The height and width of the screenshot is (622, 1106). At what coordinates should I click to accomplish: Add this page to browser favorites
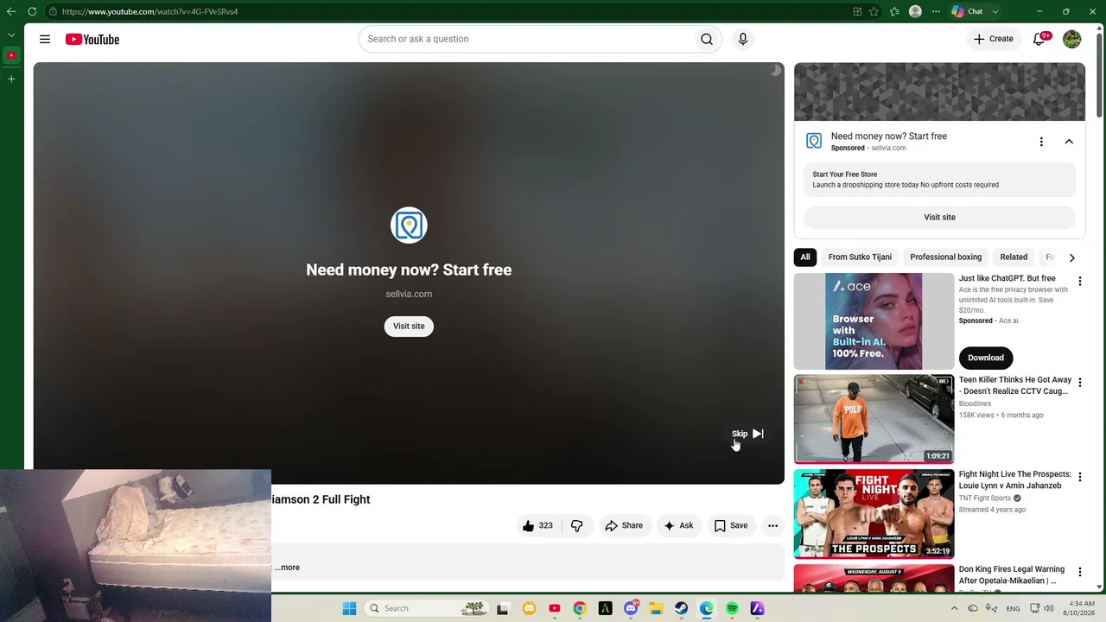pyautogui.click(x=874, y=11)
